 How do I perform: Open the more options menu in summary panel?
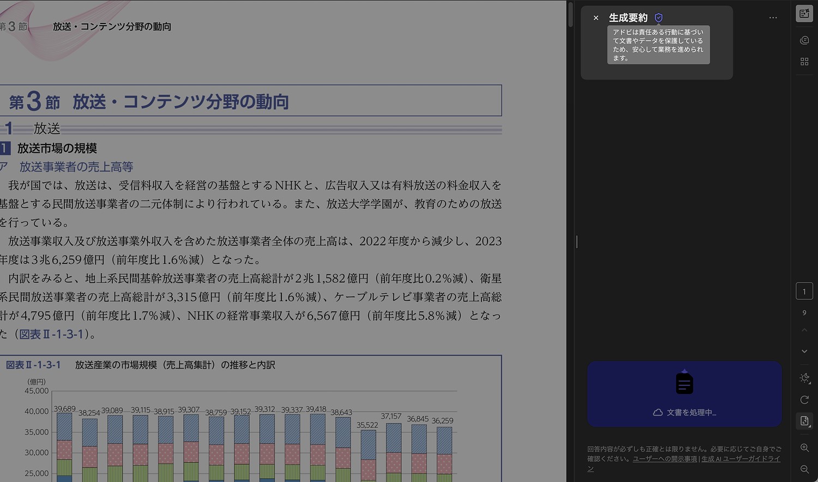773,17
